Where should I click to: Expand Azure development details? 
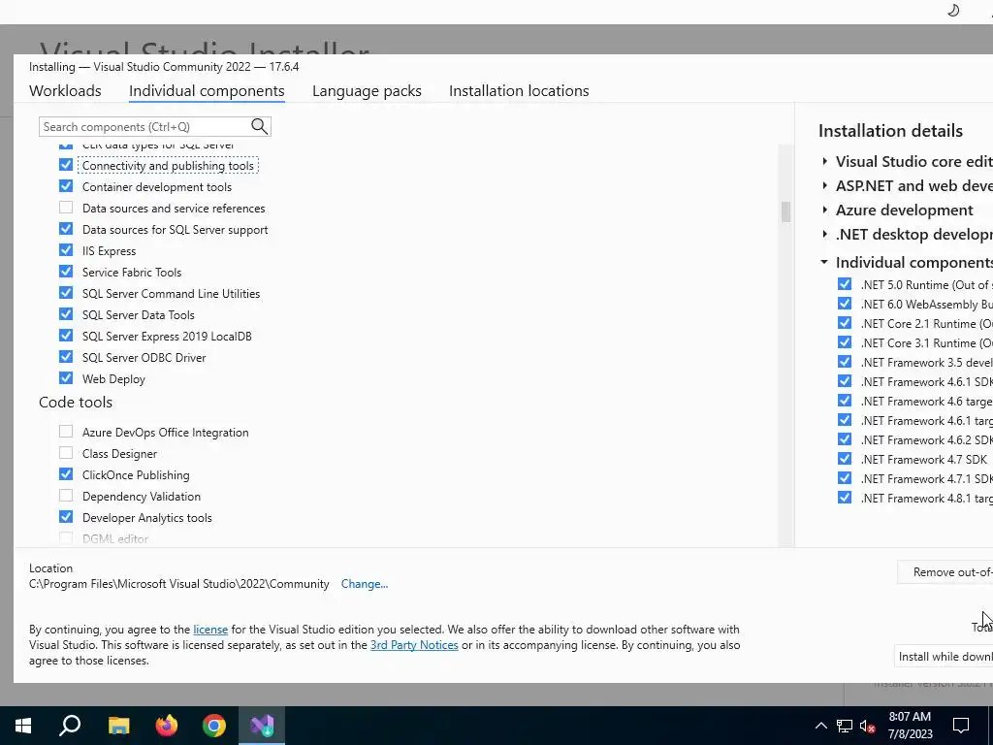(x=824, y=210)
